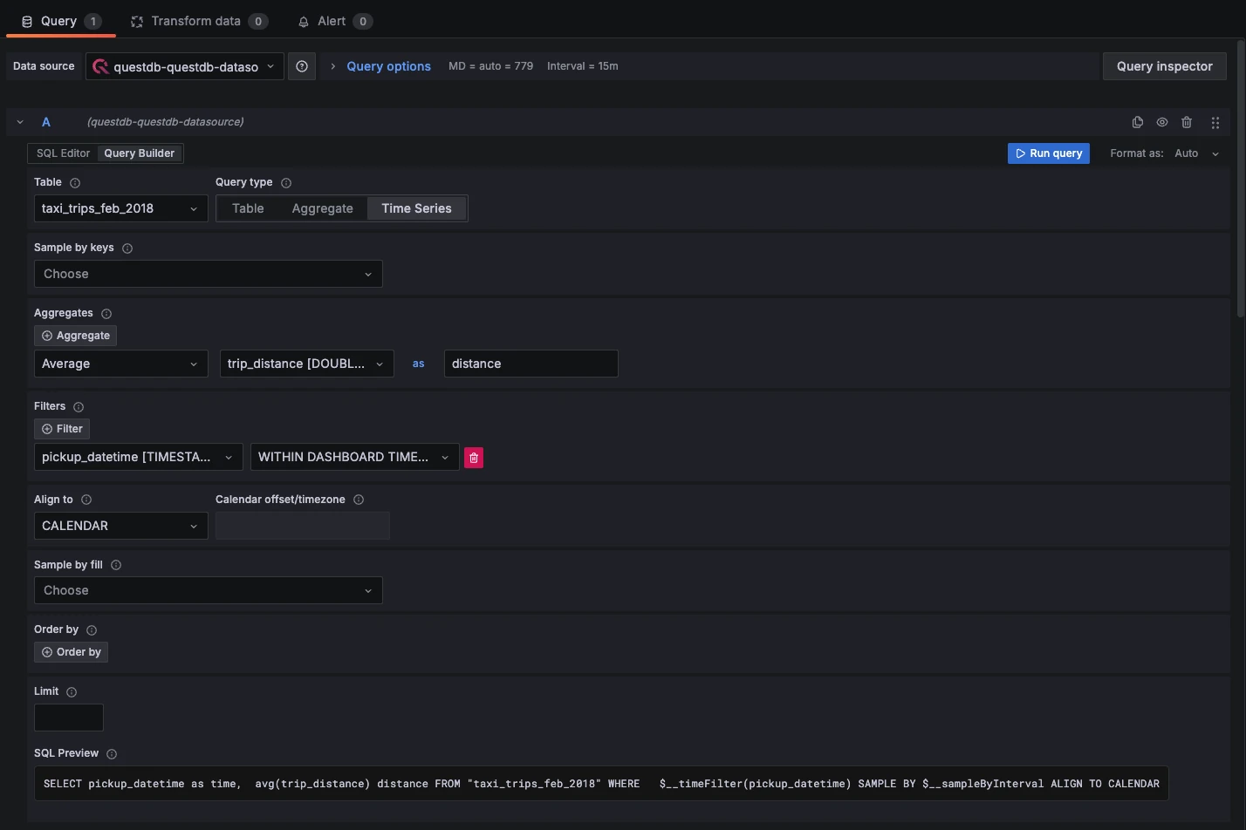Open the trip_distance column dropdown

pos(306,364)
